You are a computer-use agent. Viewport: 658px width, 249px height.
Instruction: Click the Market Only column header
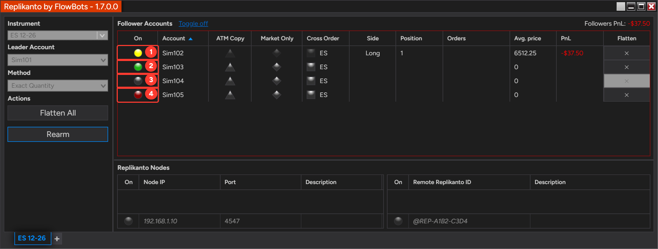[277, 38]
